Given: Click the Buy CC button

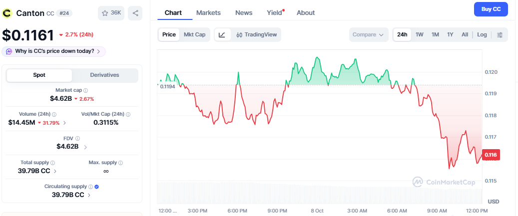Looking at the screenshot, I should (x=491, y=9).
